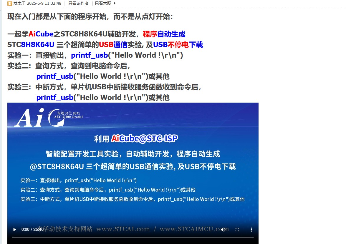This screenshot has width=346, height=244.
Task: Click the 只看该作者 link
Action: coord(79,3)
